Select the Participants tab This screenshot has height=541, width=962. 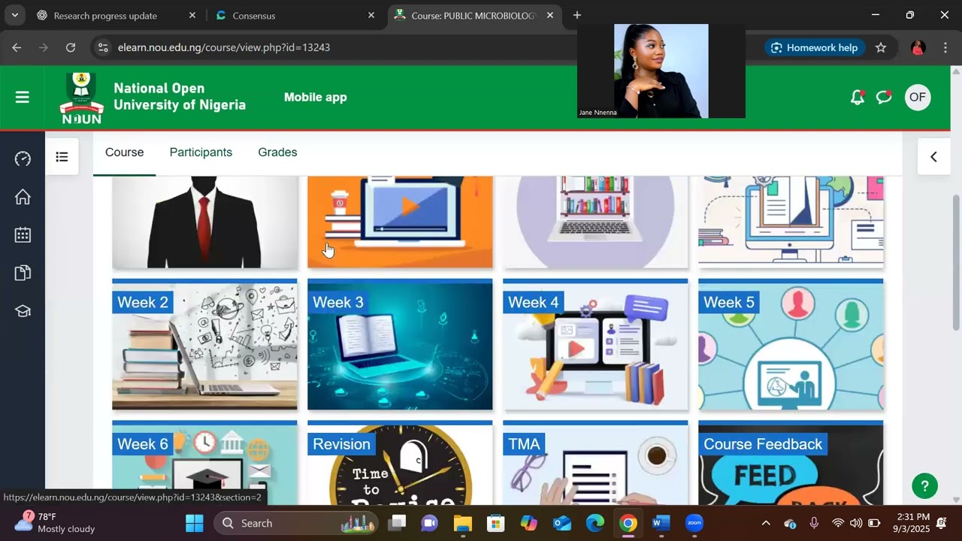[201, 153]
